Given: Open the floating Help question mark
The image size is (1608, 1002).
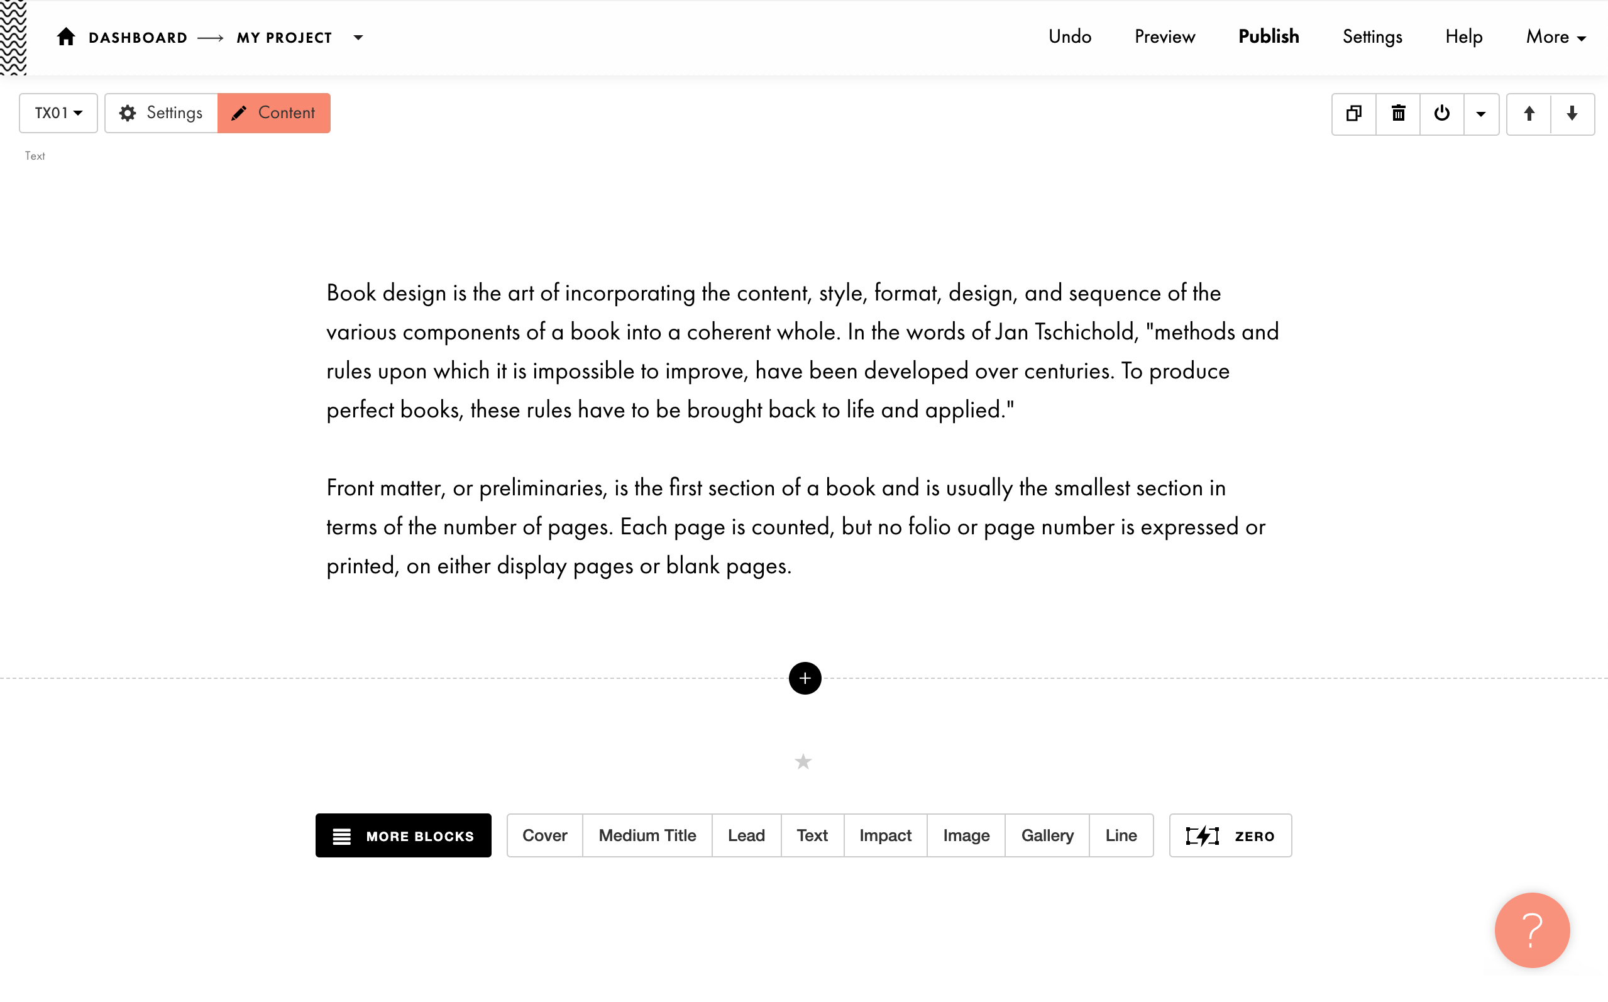Looking at the screenshot, I should pos(1531,930).
